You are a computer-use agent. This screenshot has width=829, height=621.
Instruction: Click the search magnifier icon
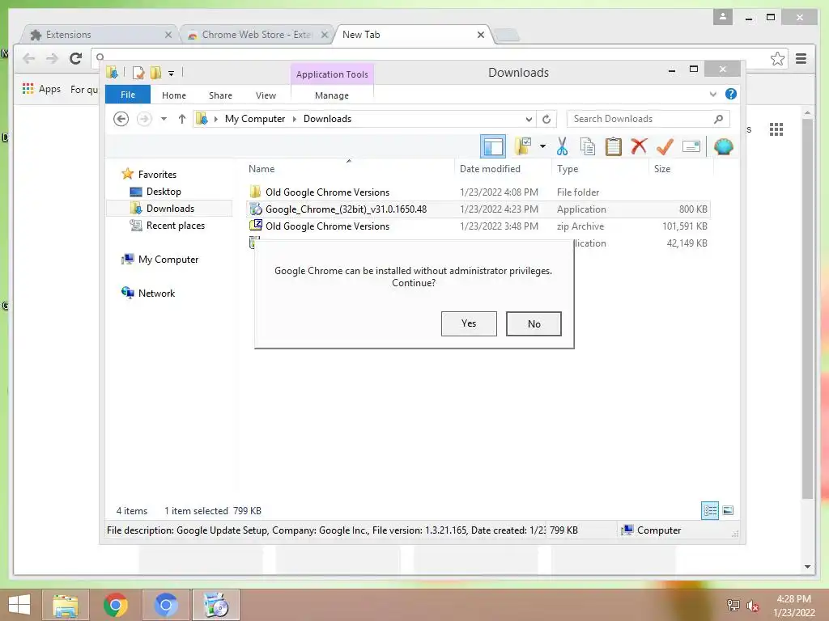click(718, 119)
